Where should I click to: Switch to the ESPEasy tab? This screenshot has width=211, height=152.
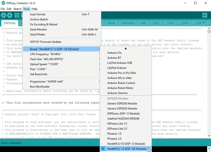pyautogui.click(x=9, y=23)
